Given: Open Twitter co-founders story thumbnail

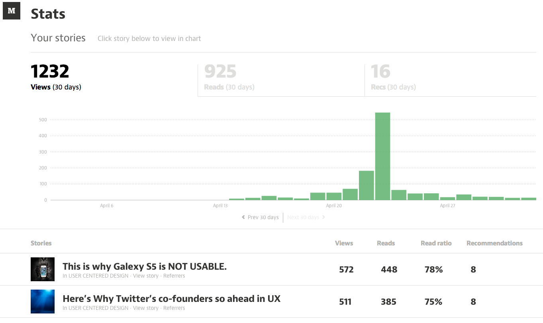Looking at the screenshot, I should pos(43,302).
